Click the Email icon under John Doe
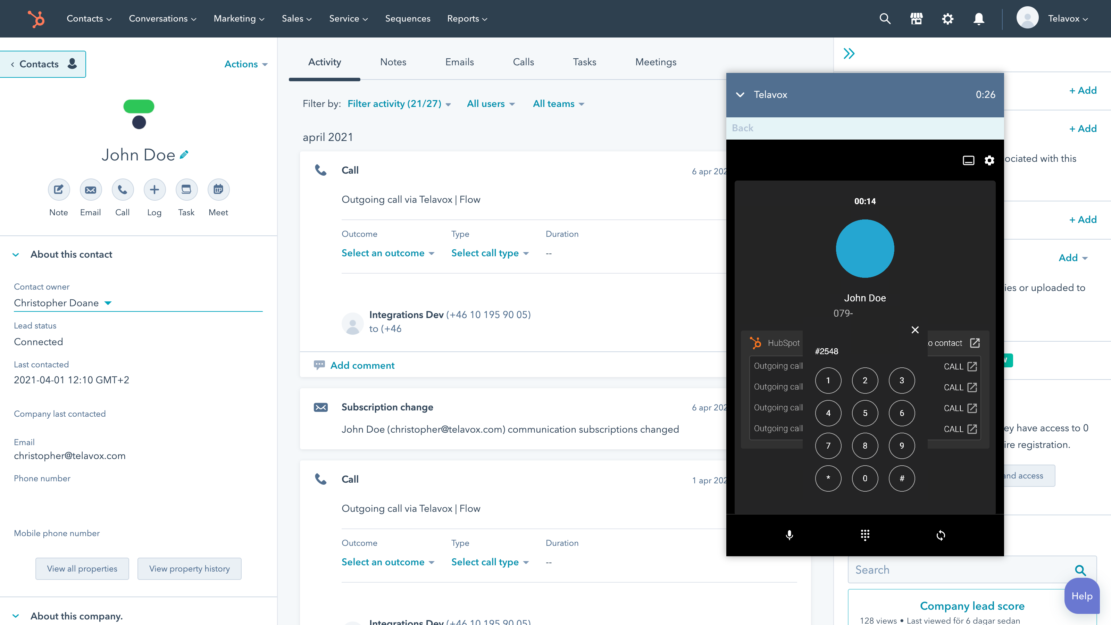This screenshot has height=625, width=1111. pyautogui.click(x=91, y=189)
